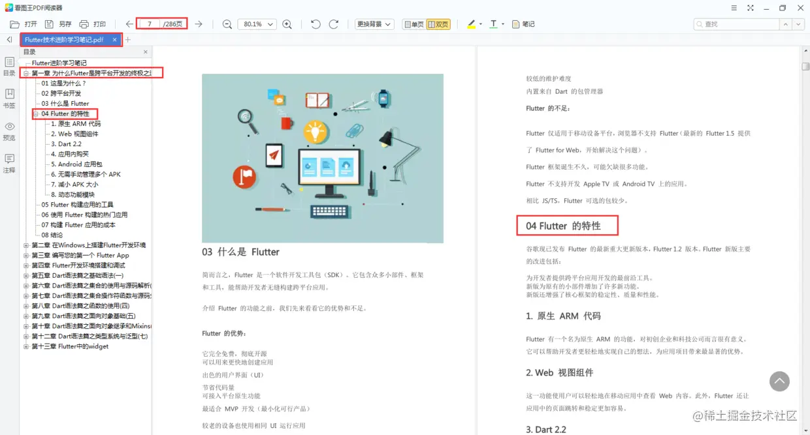Click the up arrow beside the search box
The image size is (810, 435).
coord(786,24)
